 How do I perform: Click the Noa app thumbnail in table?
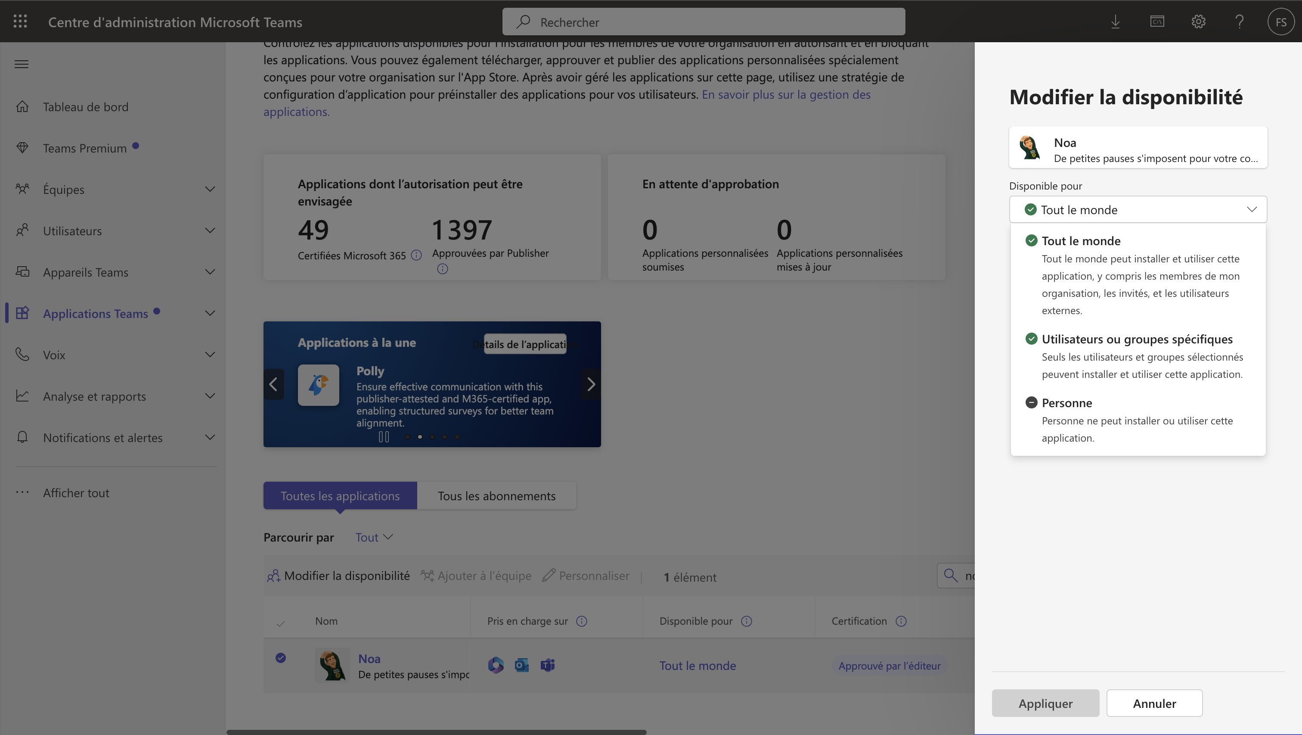pyautogui.click(x=332, y=665)
